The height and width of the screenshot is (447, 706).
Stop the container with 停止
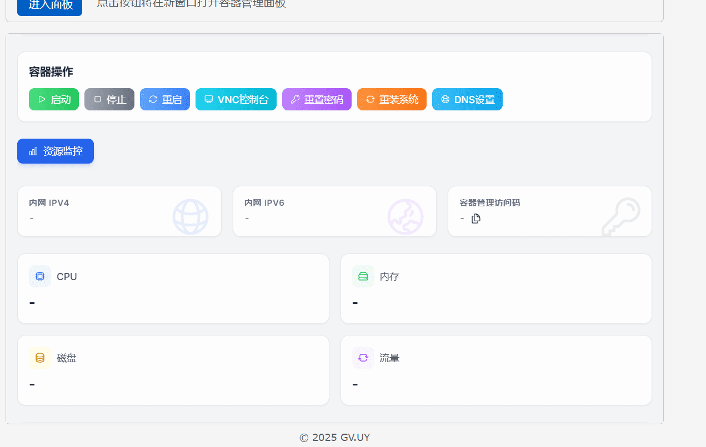point(109,99)
